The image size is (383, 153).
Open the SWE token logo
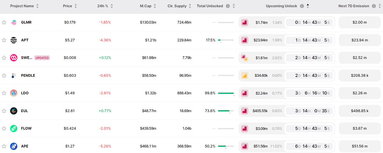pos(14,58)
